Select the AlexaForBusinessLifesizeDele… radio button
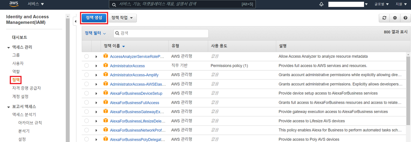The image size is (411, 142). click(86, 121)
